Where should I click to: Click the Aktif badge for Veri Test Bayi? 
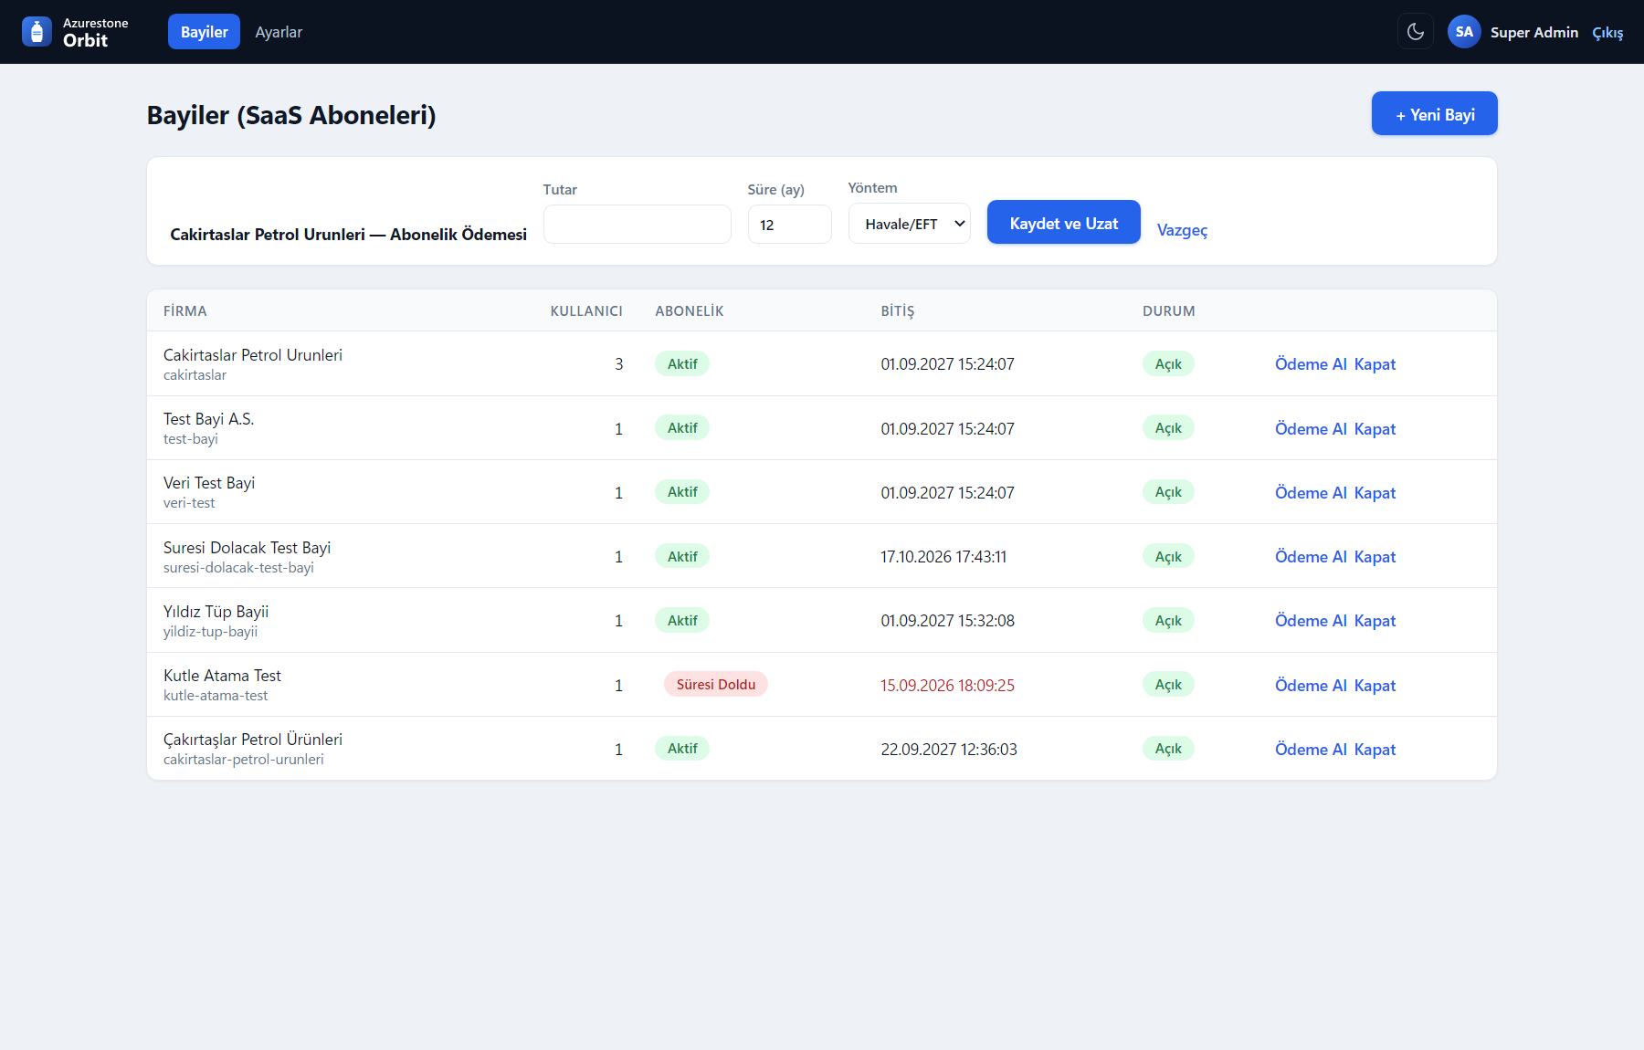pyautogui.click(x=682, y=492)
